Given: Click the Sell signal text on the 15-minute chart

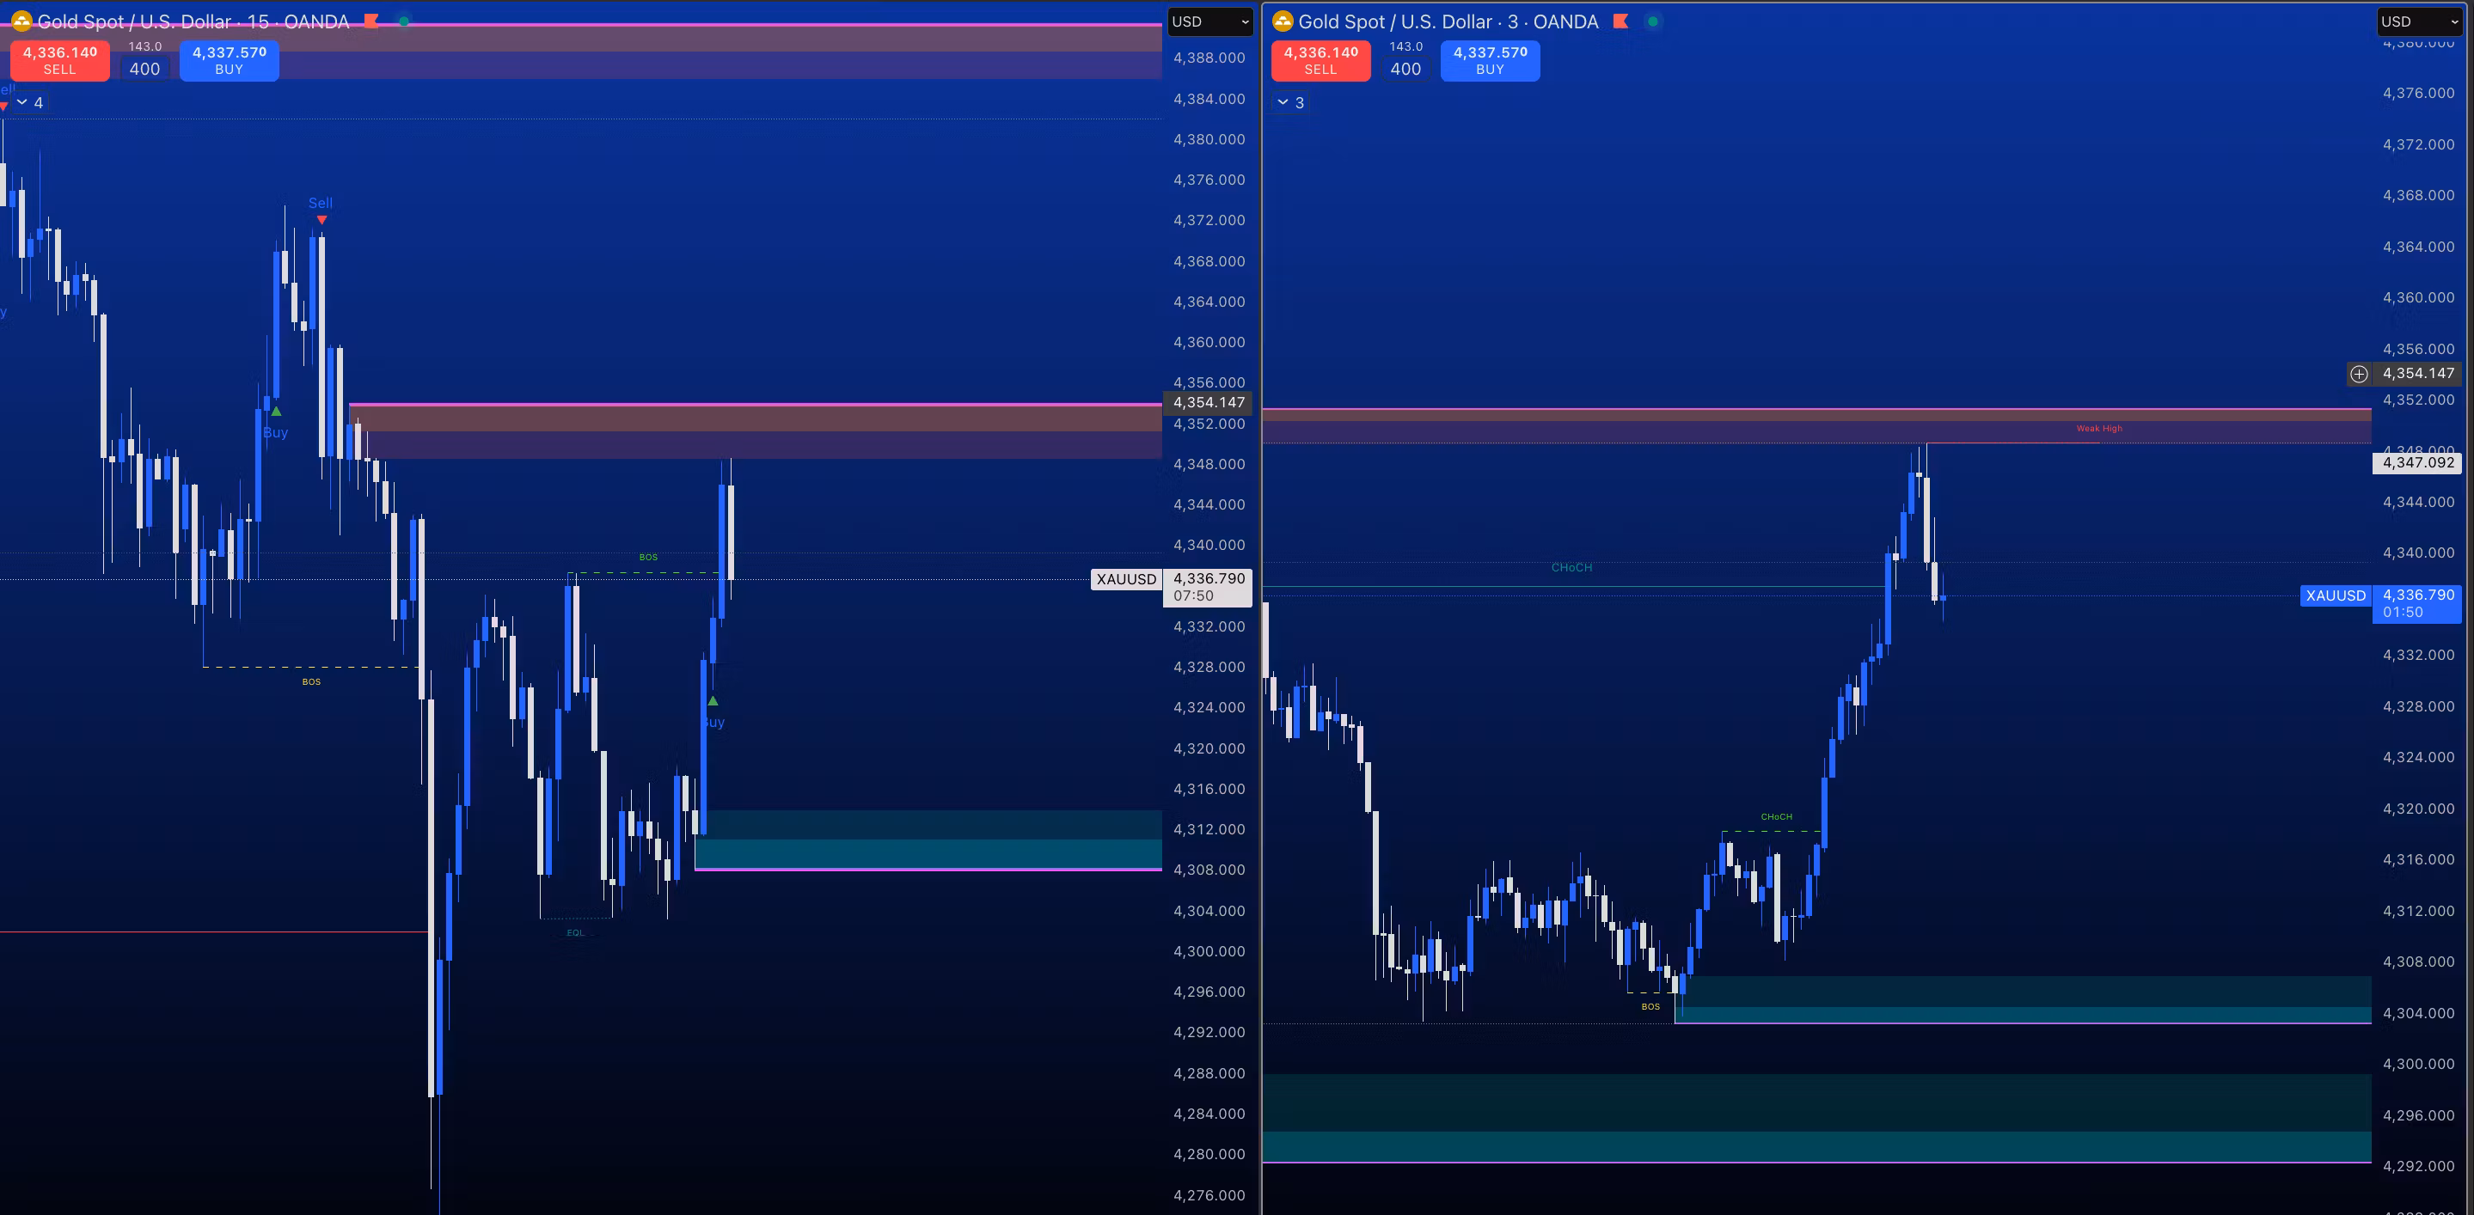Looking at the screenshot, I should 321,203.
